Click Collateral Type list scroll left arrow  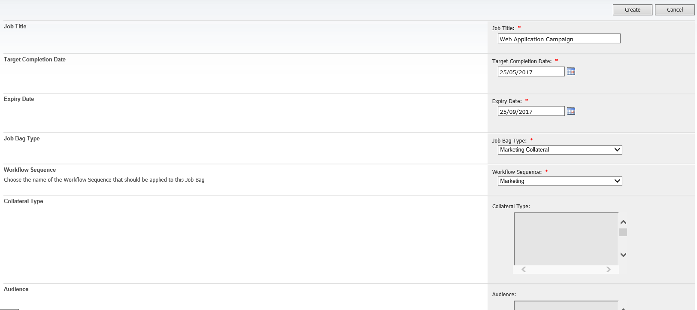[x=524, y=270]
